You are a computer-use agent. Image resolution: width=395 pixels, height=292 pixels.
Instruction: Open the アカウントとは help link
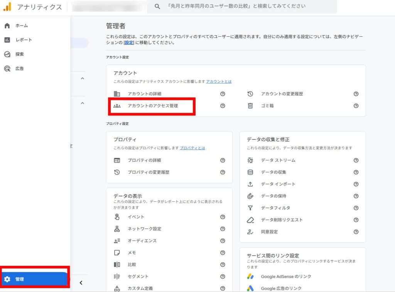(219, 82)
